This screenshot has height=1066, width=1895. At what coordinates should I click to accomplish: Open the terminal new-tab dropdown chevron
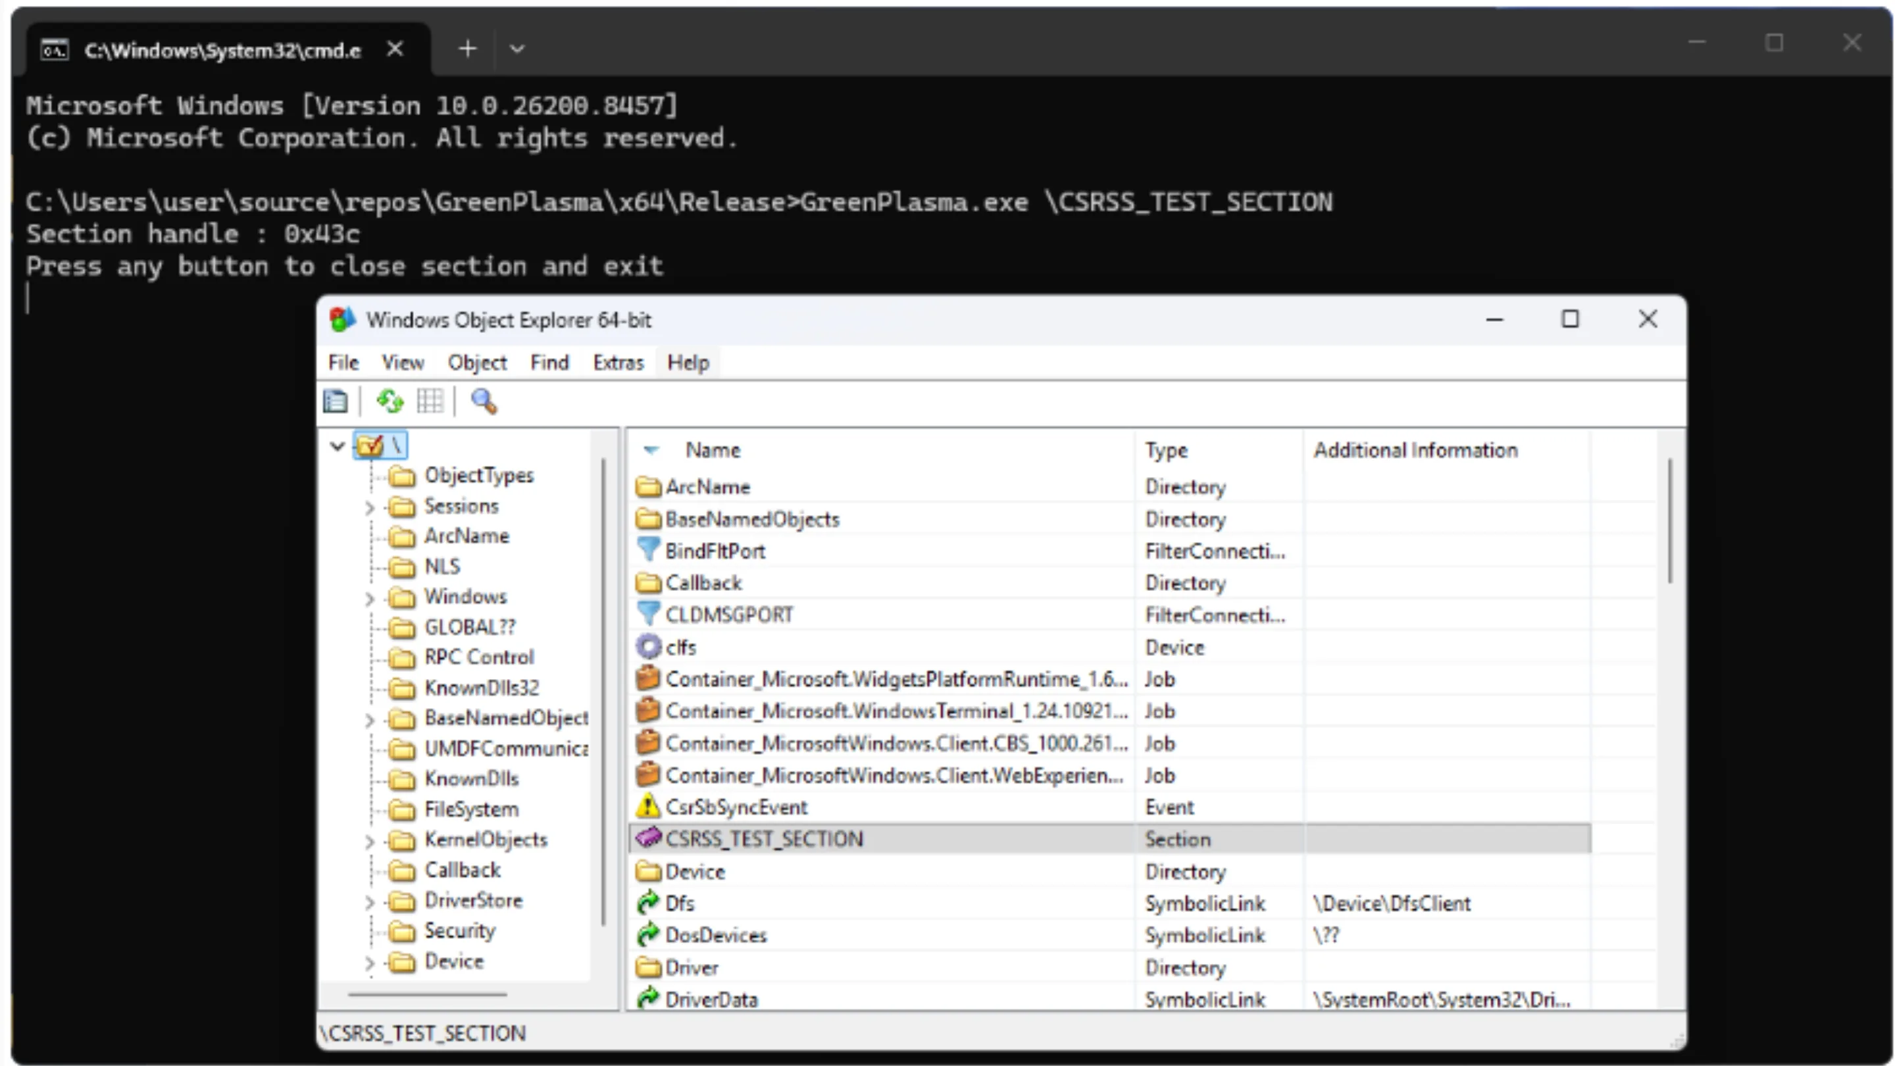click(x=517, y=49)
